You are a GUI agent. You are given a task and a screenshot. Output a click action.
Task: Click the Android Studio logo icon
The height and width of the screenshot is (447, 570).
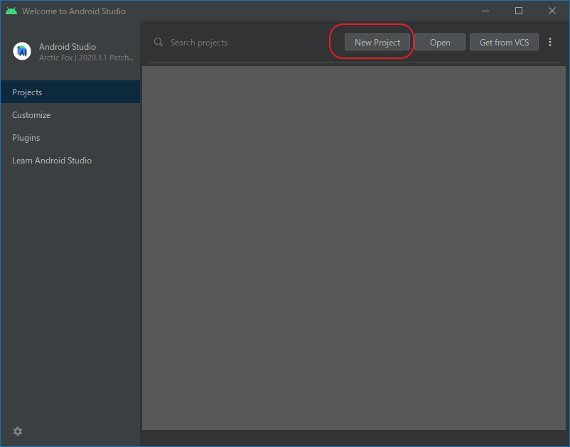click(x=21, y=51)
